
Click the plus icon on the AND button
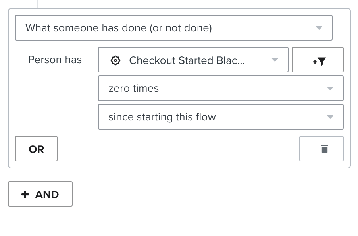pos(25,194)
